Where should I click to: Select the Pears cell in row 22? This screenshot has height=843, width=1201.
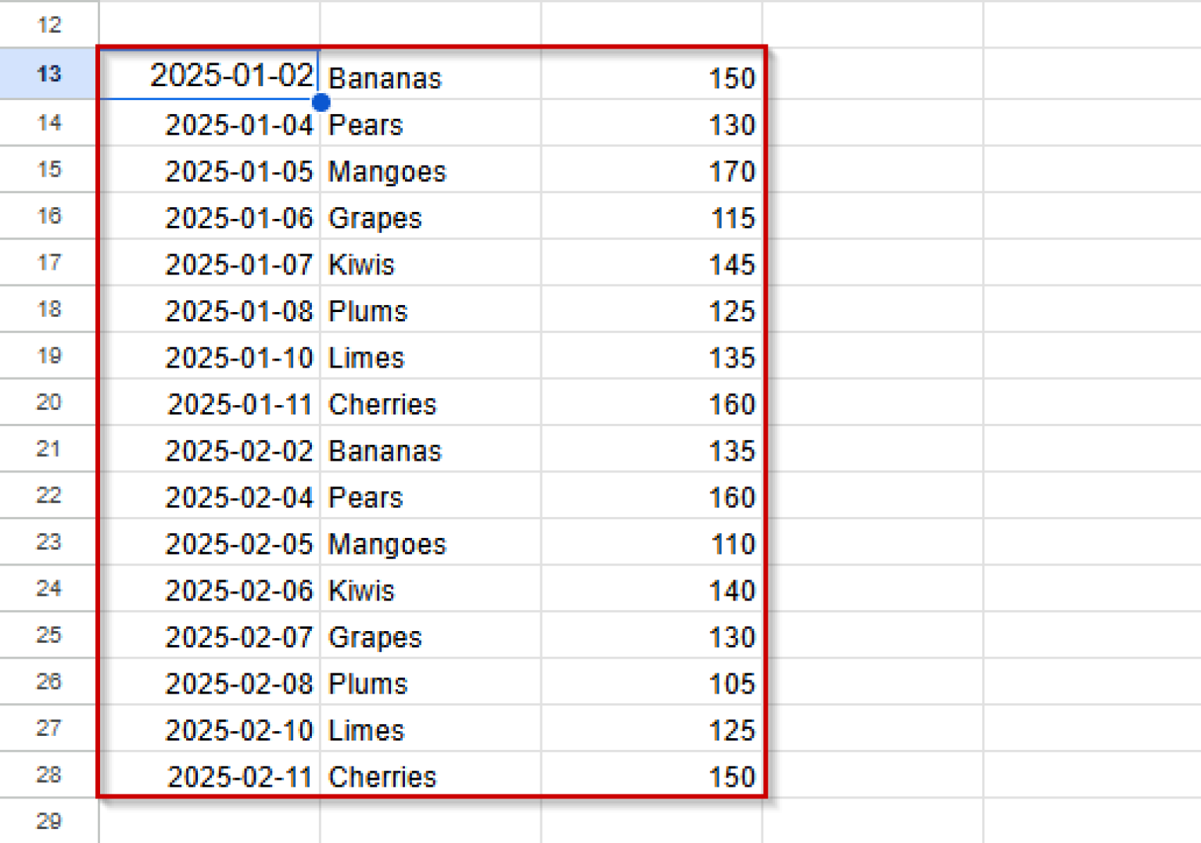(x=430, y=497)
